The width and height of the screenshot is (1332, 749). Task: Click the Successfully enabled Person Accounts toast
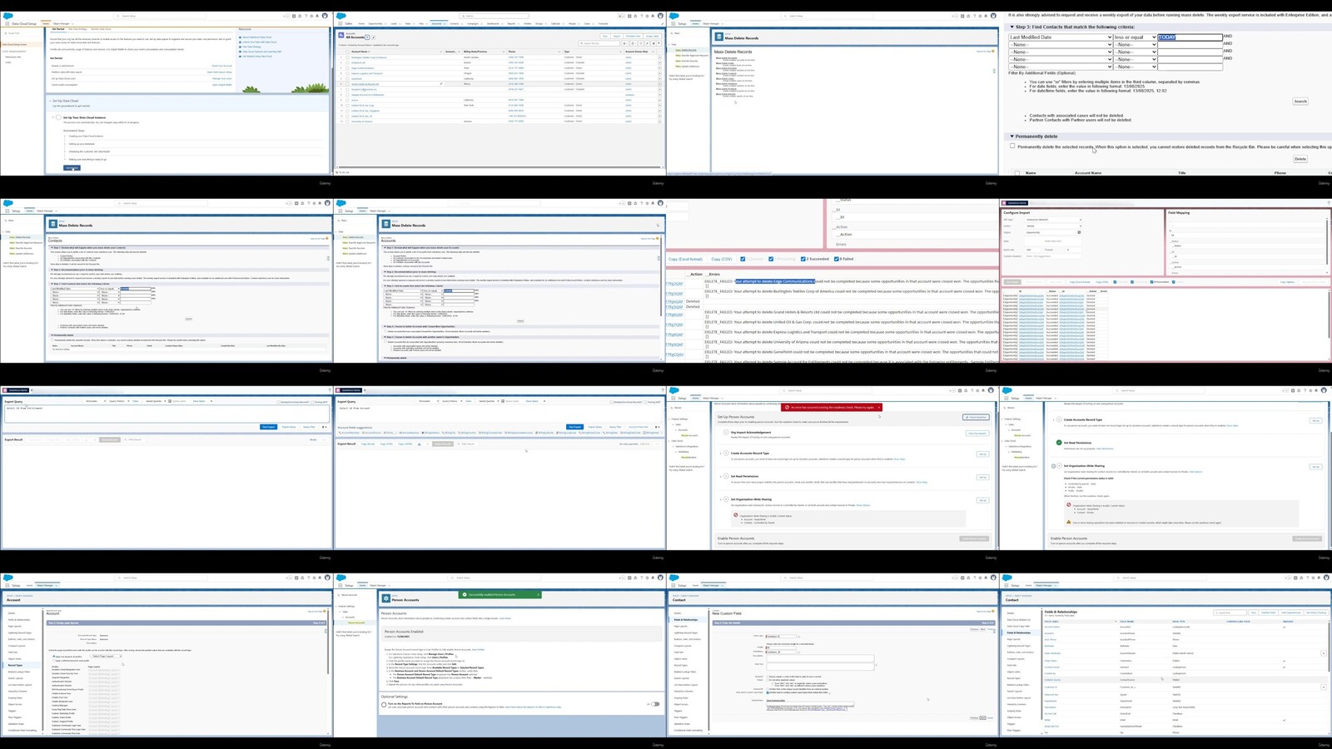[x=500, y=595]
